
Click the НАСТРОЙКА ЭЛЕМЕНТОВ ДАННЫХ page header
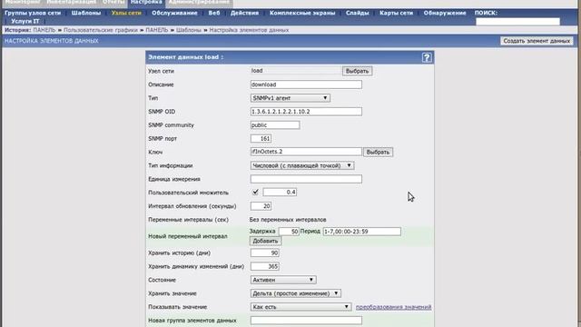52,41
